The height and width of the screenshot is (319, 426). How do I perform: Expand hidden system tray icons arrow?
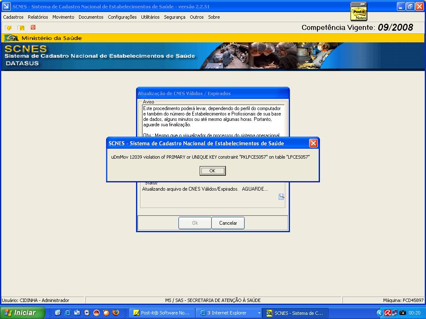[379, 313]
